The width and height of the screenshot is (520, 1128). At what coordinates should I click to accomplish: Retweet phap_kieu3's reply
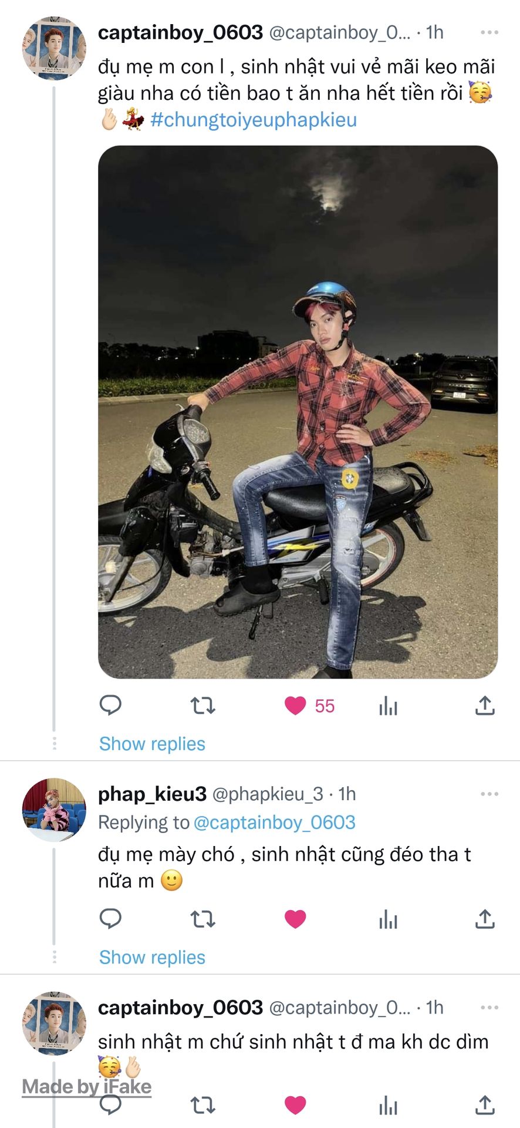click(x=203, y=919)
